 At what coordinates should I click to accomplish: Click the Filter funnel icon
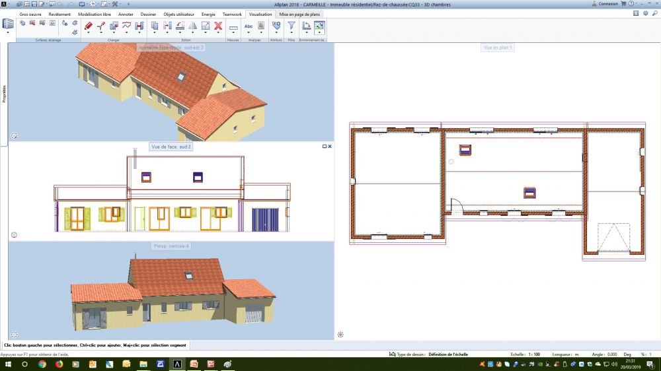point(291,26)
